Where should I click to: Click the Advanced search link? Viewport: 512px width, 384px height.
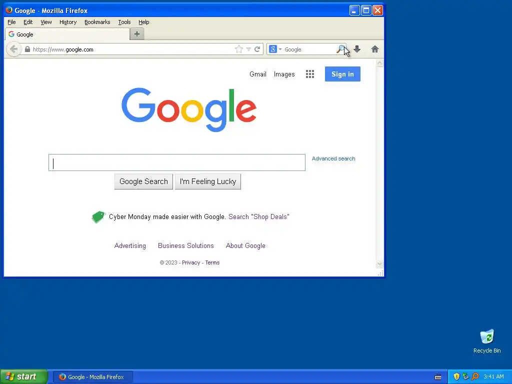click(x=333, y=158)
